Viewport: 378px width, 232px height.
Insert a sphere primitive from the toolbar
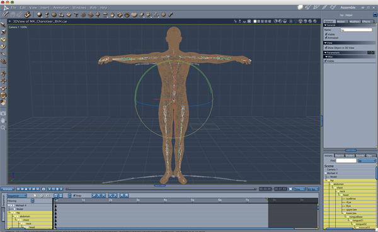coord(39,14)
